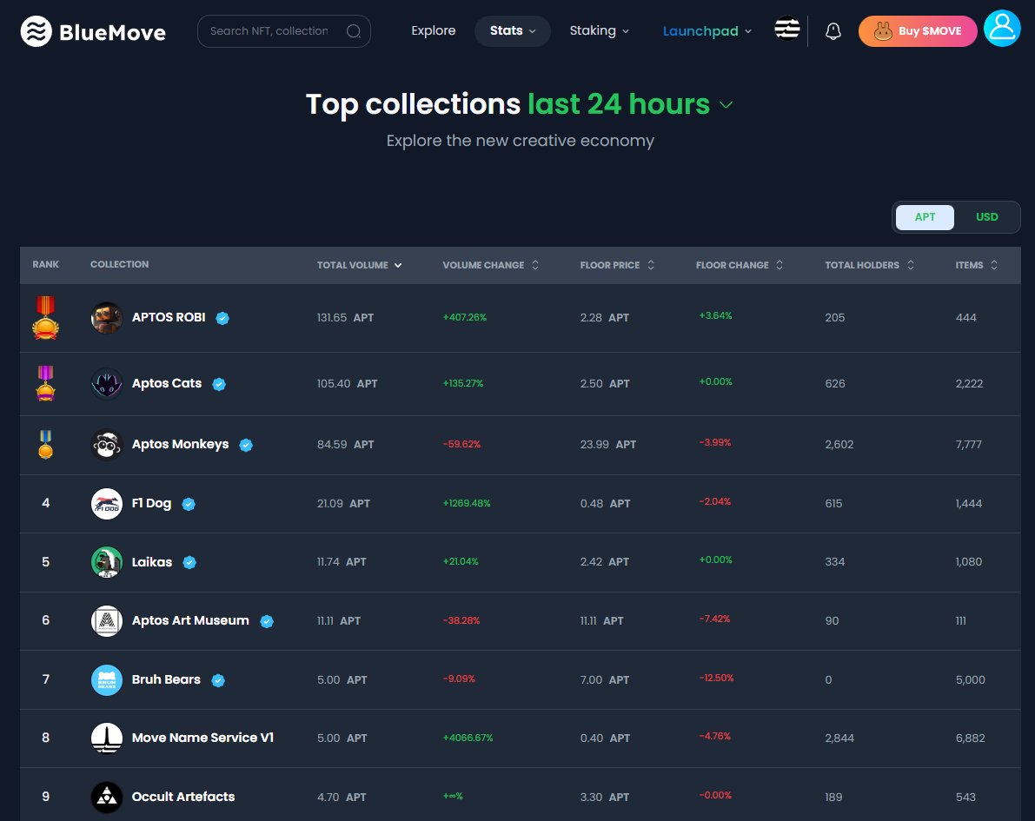
Task: Open Move Name Service V1 name link
Action: click(202, 738)
